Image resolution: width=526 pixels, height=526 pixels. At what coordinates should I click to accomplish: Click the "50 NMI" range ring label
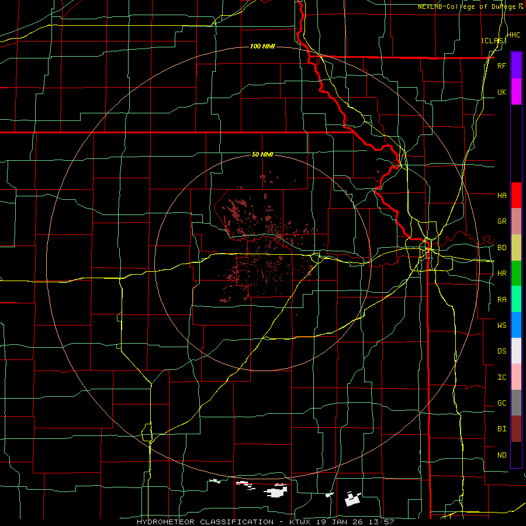tap(262, 154)
